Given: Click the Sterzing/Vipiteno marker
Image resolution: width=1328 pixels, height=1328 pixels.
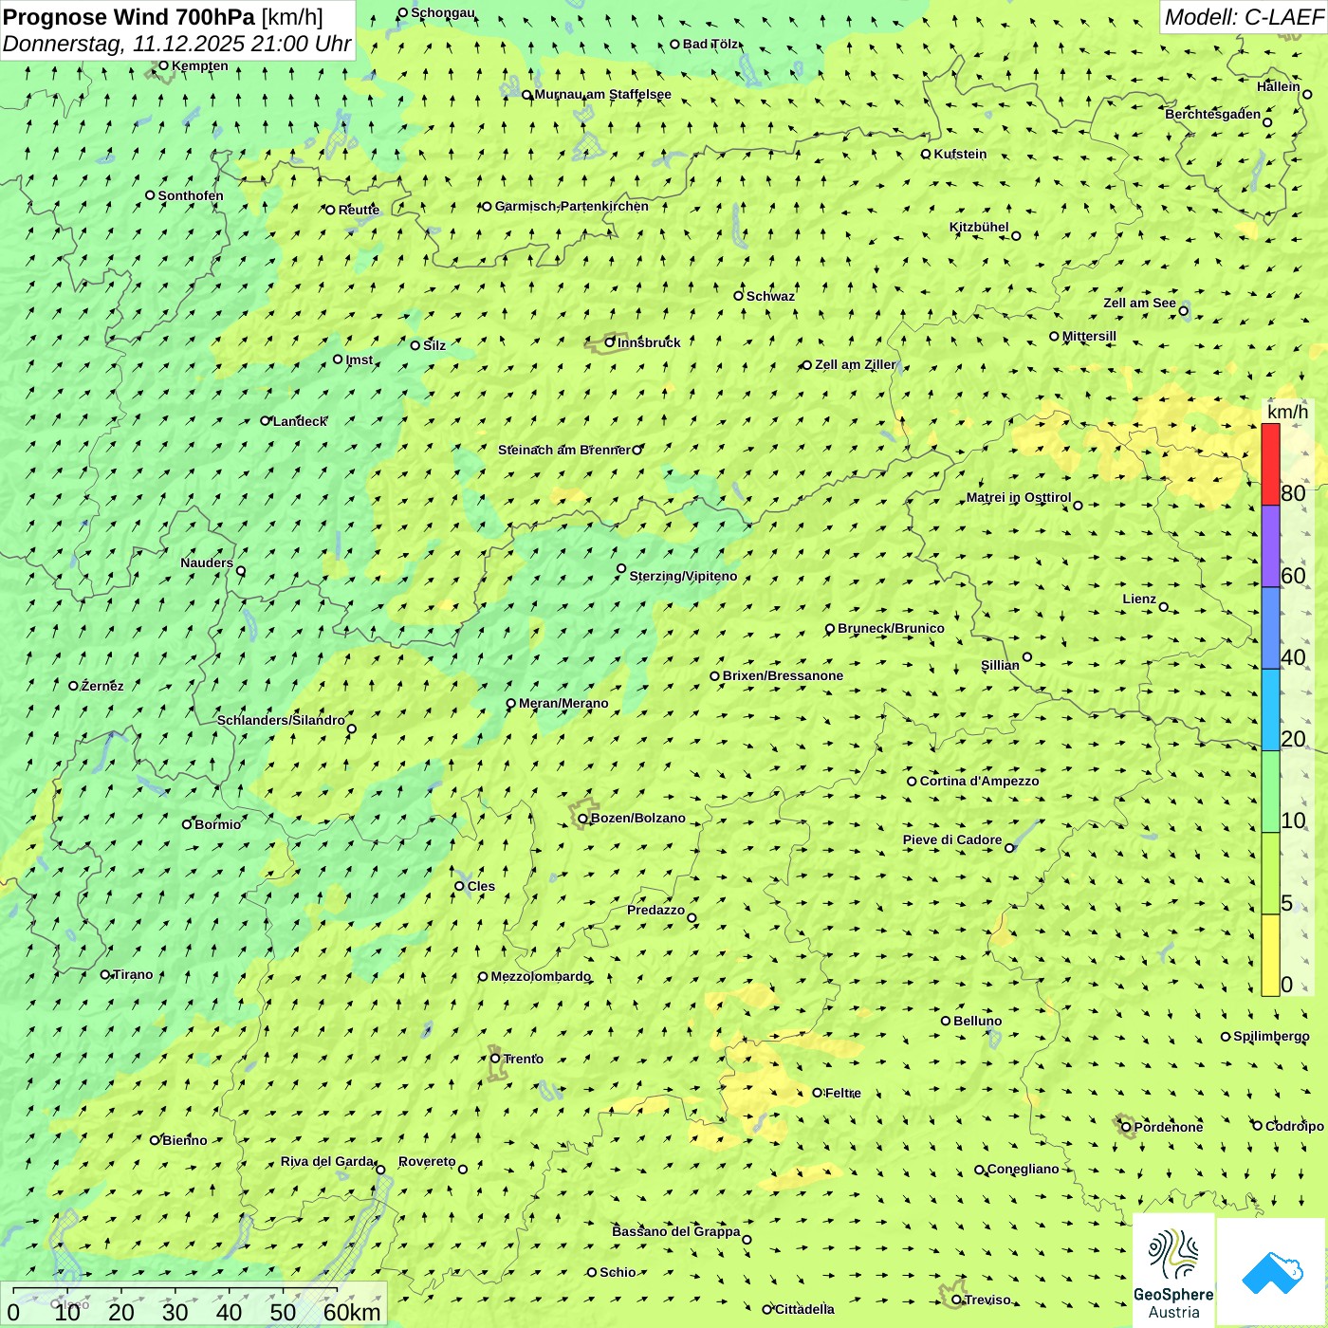Looking at the screenshot, I should point(621,569).
